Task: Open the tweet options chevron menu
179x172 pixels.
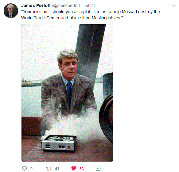Action: click(x=174, y=6)
